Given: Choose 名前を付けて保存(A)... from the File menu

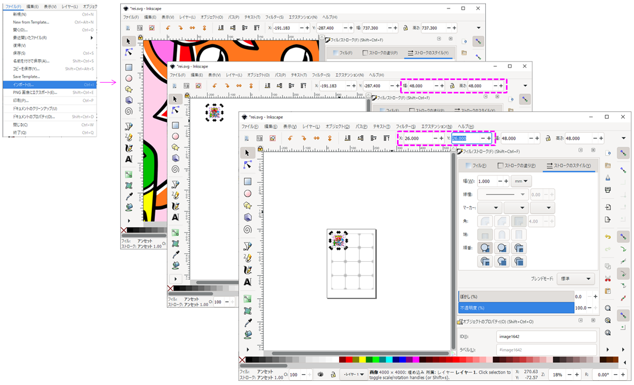Looking at the screenshot, I should [x=50, y=61].
